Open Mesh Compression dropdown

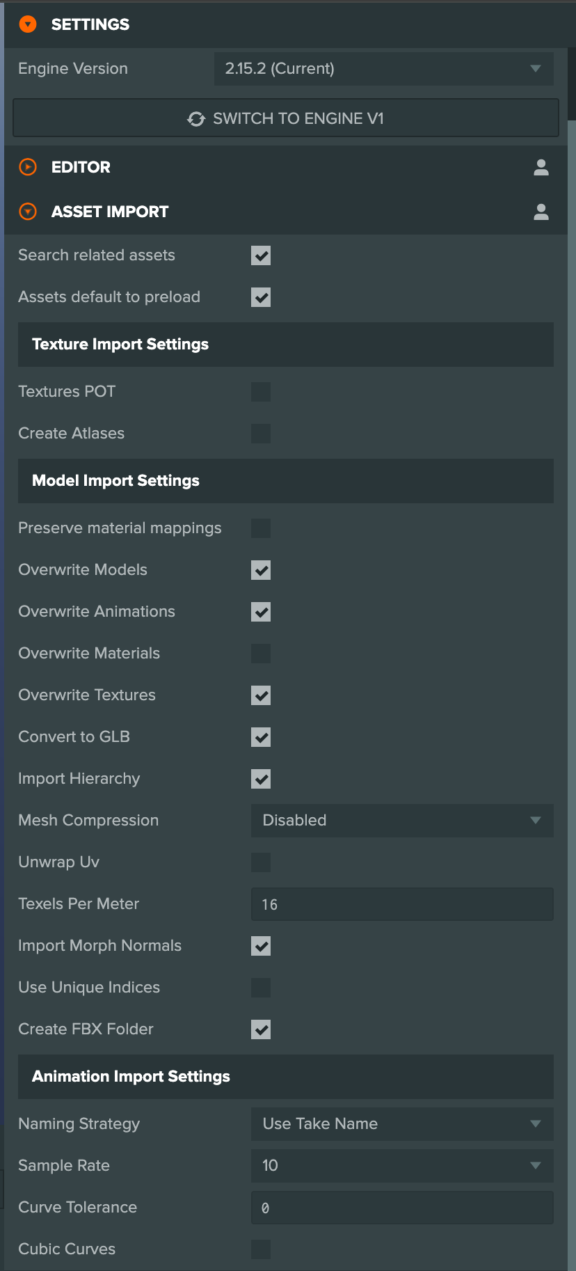click(401, 821)
